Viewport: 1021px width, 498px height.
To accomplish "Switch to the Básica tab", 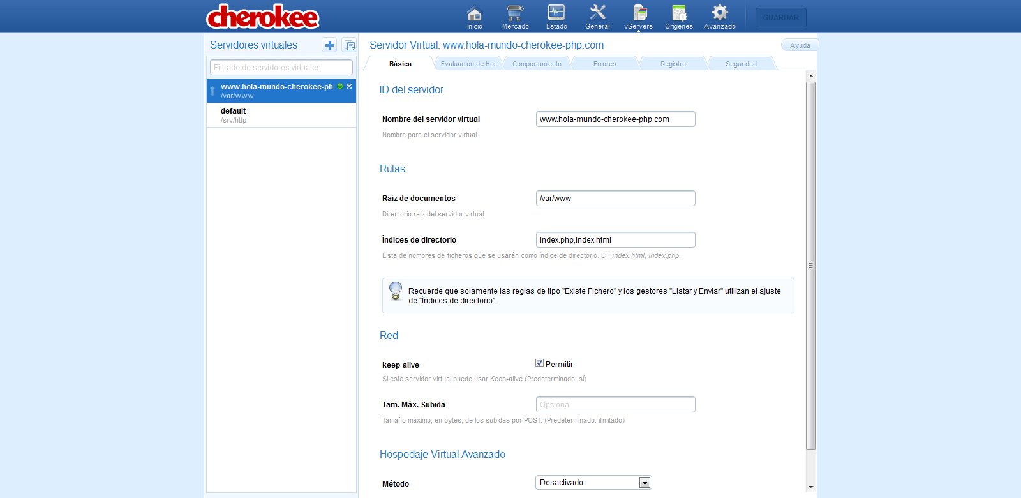I will [400, 64].
